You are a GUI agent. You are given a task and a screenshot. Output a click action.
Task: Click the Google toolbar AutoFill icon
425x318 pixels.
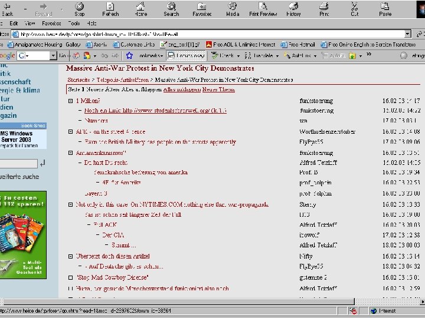pos(325,55)
